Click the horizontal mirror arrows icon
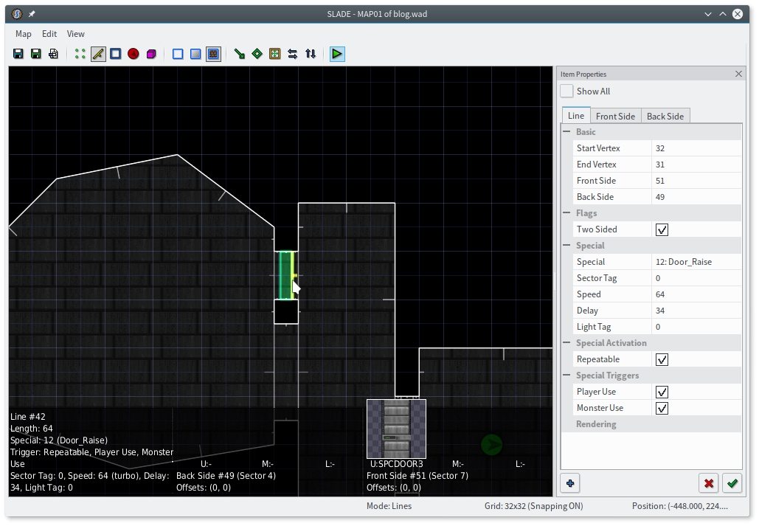 (292, 54)
